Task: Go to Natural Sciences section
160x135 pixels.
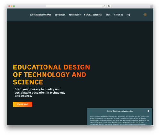Action: 93,15
